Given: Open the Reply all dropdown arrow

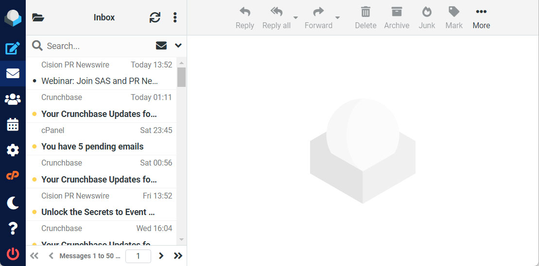Looking at the screenshot, I should pyautogui.click(x=296, y=18).
